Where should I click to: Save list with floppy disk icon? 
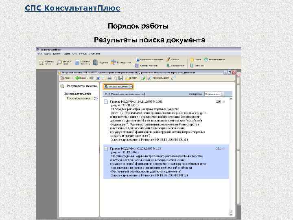pos(121,78)
